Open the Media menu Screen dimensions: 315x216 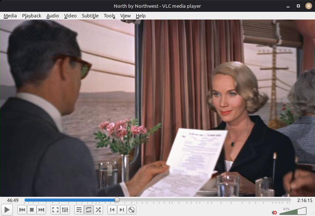(10, 16)
